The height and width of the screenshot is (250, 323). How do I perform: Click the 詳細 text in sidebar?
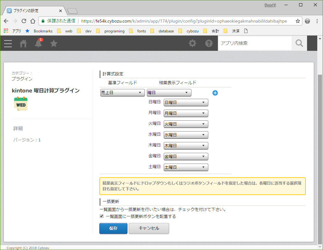[x=18, y=128]
